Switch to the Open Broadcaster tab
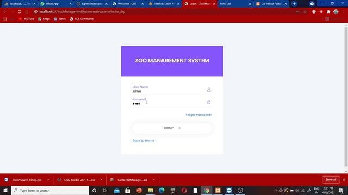This screenshot has height=195, width=348. [x=92, y=4]
